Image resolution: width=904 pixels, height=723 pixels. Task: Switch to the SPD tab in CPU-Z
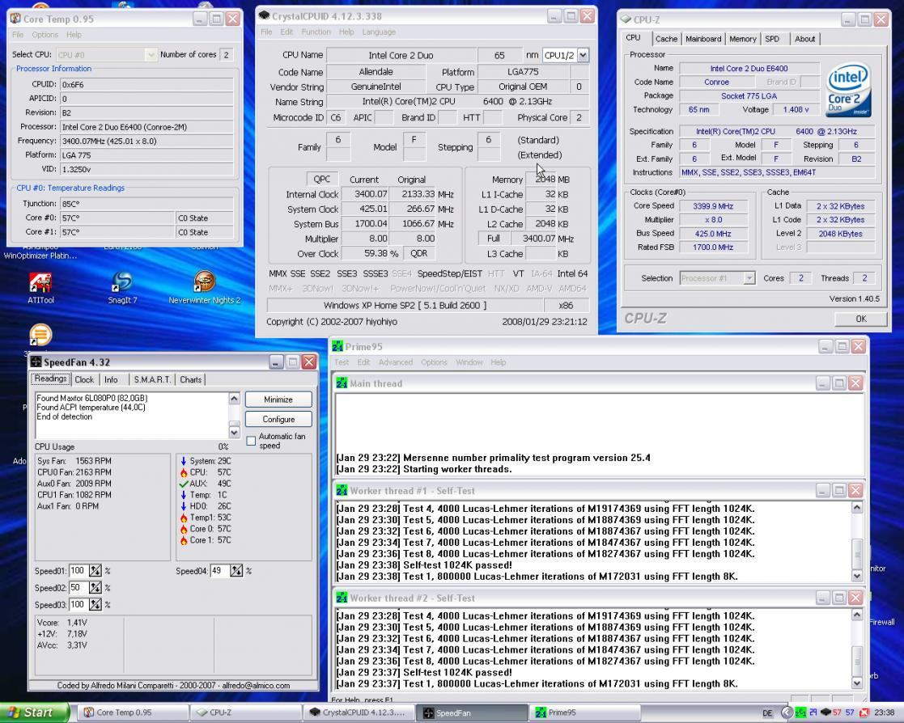click(x=772, y=39)
